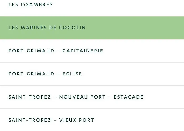Pick the second Port-Grimaud entry
Image resolution: width=184 pixels, height=131 pixels.
tap(92, 74)
